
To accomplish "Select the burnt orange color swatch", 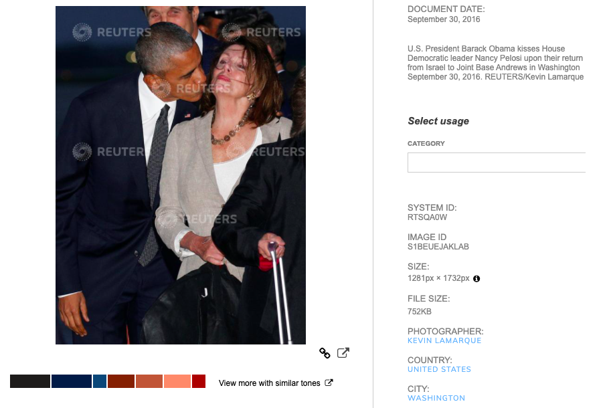I will (149, 381).
